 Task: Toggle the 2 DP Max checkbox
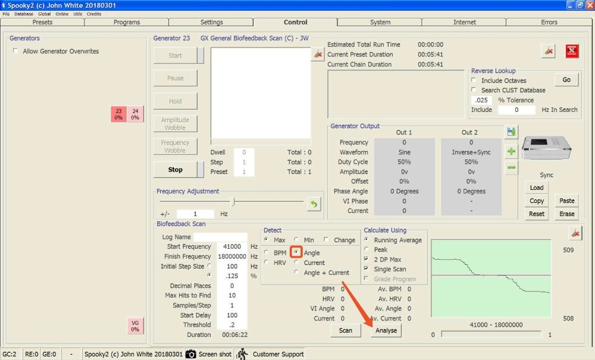tap(366, 259)
